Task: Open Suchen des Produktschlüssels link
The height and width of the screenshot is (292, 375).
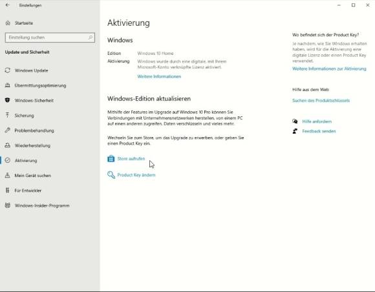Action: pos(321,101)
